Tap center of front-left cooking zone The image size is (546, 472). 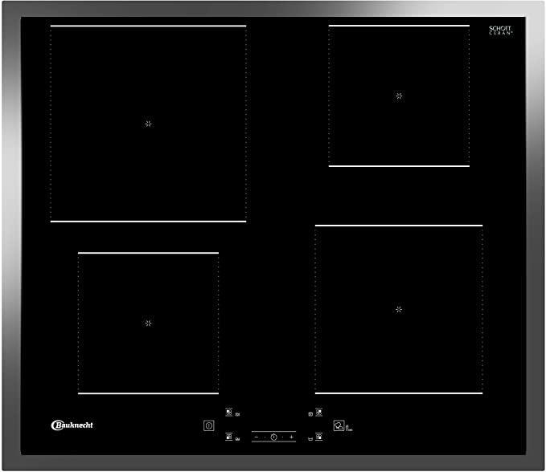tap(148, 323)
